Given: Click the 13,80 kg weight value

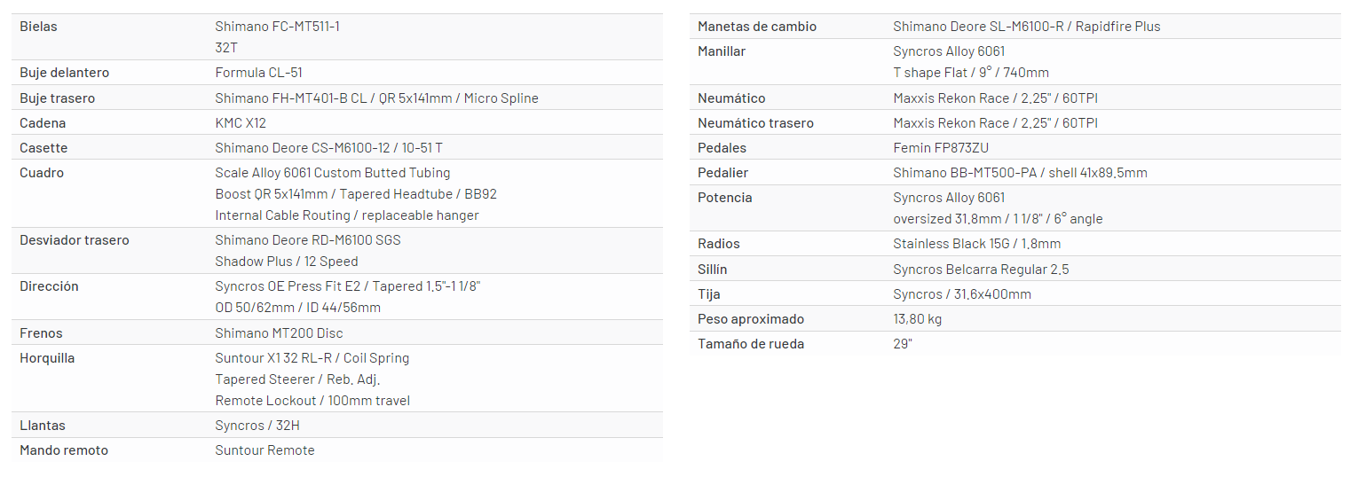Looking at the screenshot, I should click(x=917, y=319).
